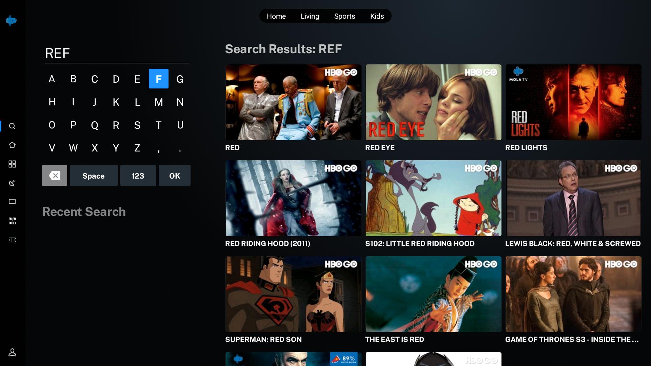This screenshot has height=366, width=651.
Task: Select letter D on keyboard
Action: [116, 79]
